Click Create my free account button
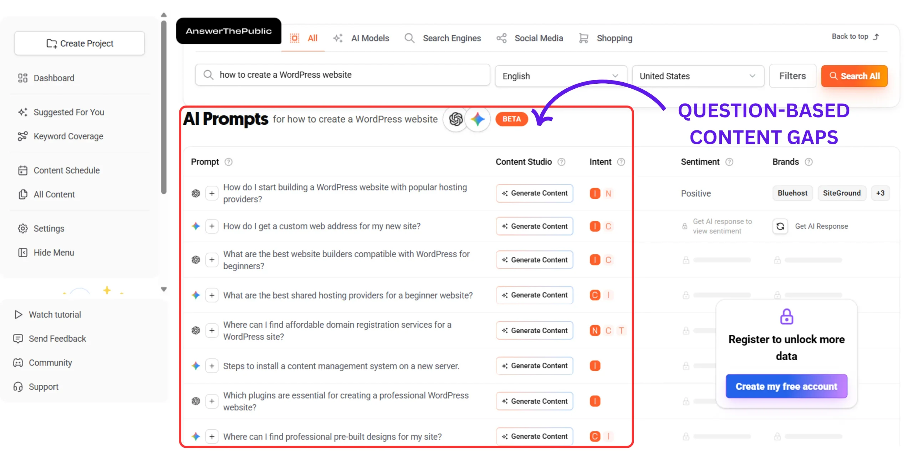The image size is (913, 456). pyautogui.click(x=786, y=386)
